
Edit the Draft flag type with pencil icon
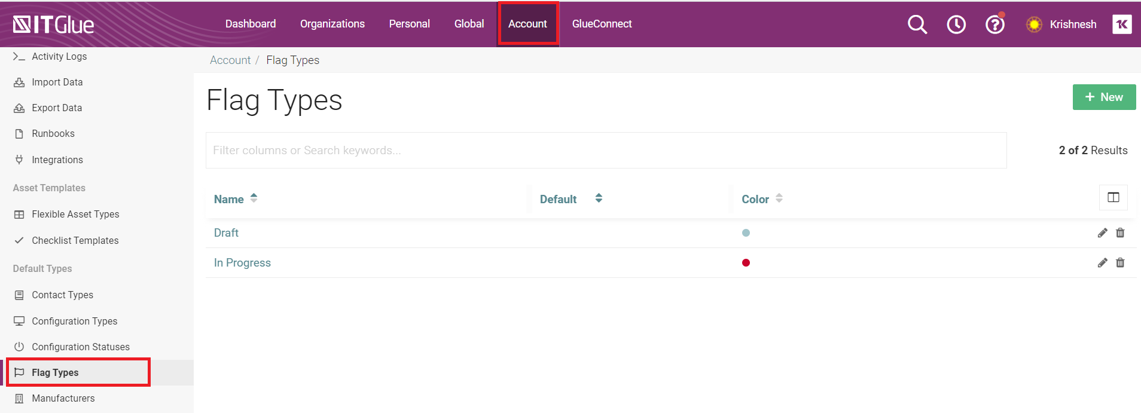pos(1102,233)
